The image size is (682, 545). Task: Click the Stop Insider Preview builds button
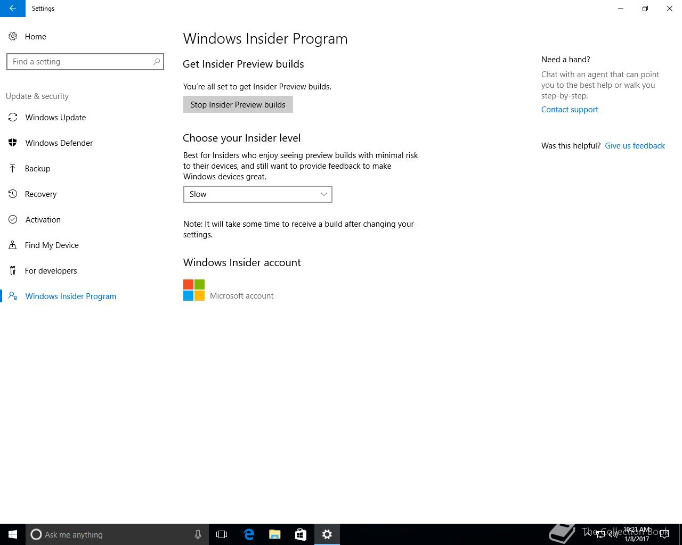[238, 105]
